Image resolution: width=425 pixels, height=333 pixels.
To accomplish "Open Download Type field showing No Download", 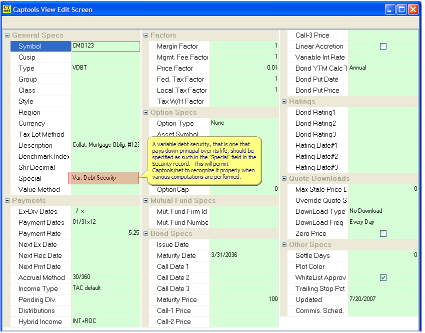I will point(382,211).
